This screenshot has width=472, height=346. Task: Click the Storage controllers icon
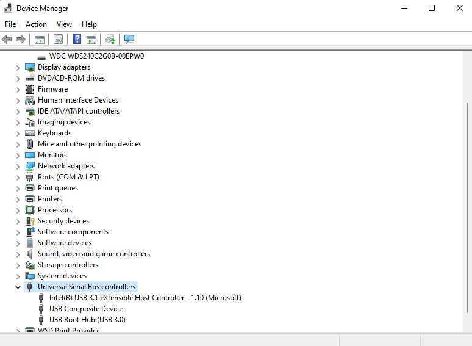point(30,265)
